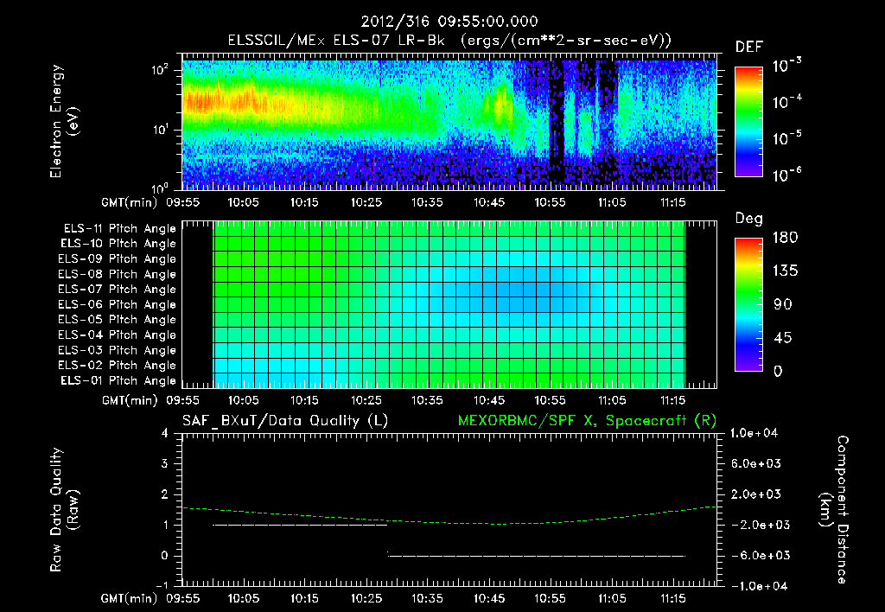Click the 1.0e+04 right axis value
The image size is (885, 612).
coord(754,433)
